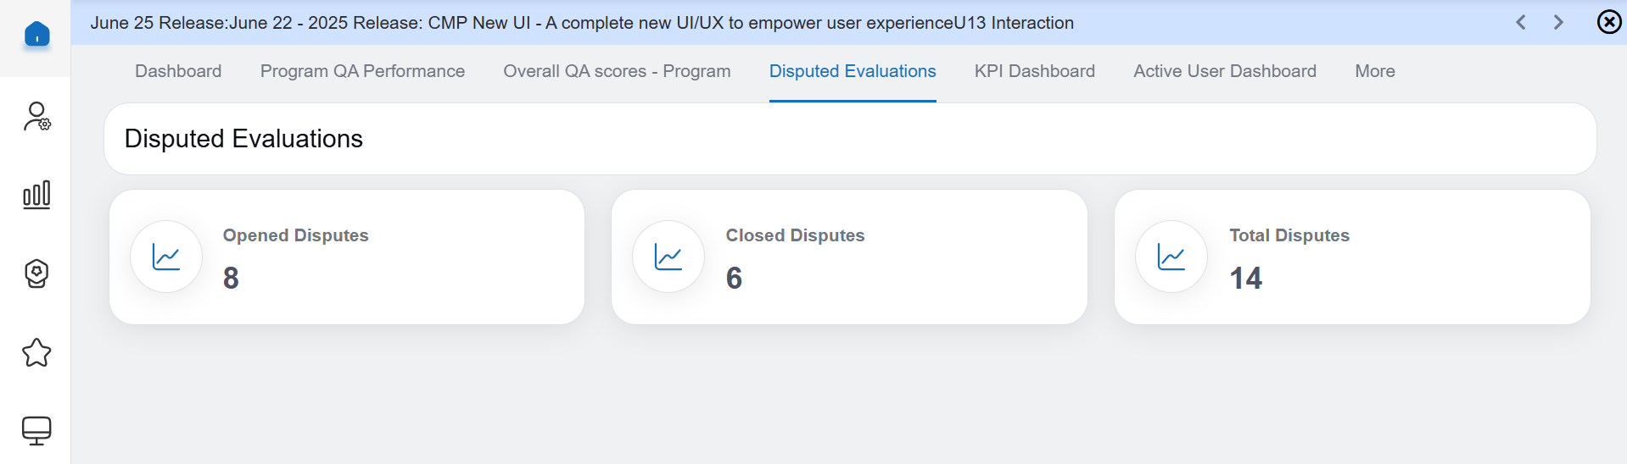
Task: Switch to the Dashboard tab
Action: 178,71
